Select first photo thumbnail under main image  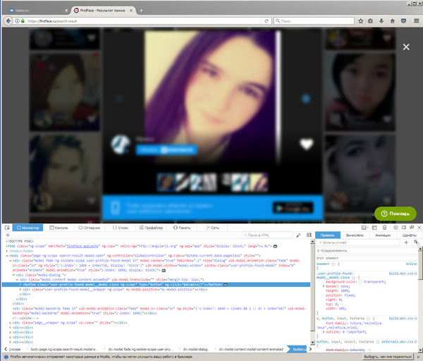coord(166,183)
